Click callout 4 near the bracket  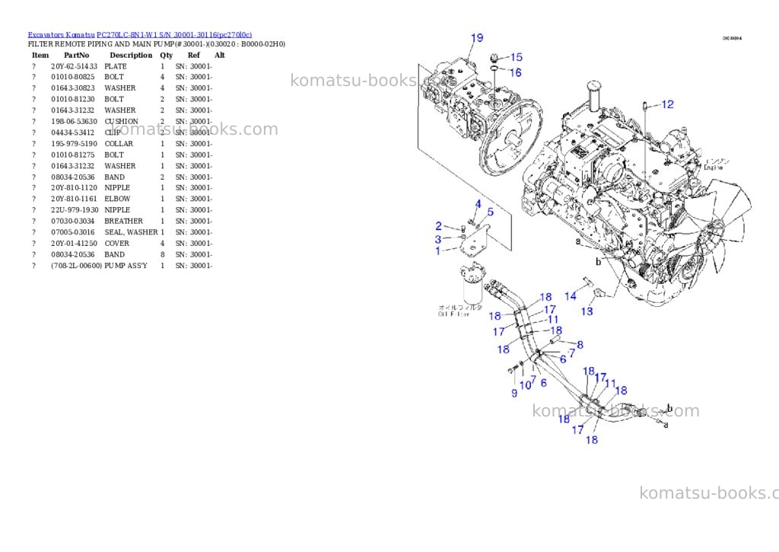[x=478, y=204]
